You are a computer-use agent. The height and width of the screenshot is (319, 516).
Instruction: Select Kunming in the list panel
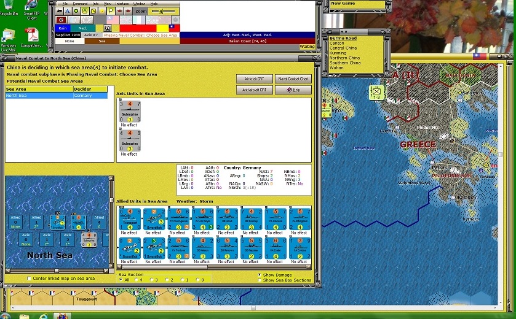tap(338, 53)
